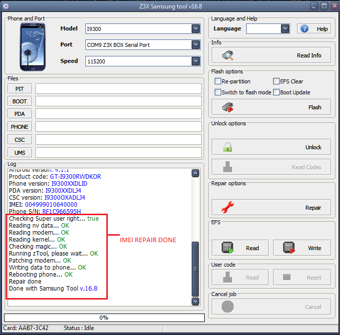
Task: Click the Repair button label
Action: 313,208
